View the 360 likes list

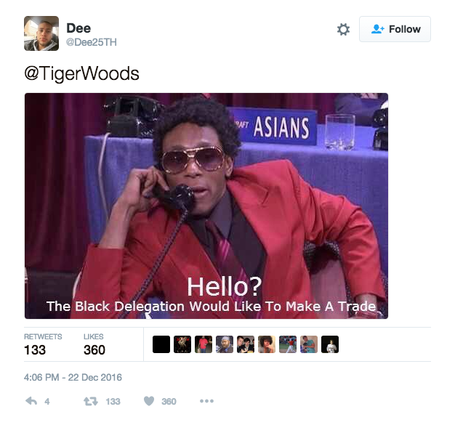[94, 344]
